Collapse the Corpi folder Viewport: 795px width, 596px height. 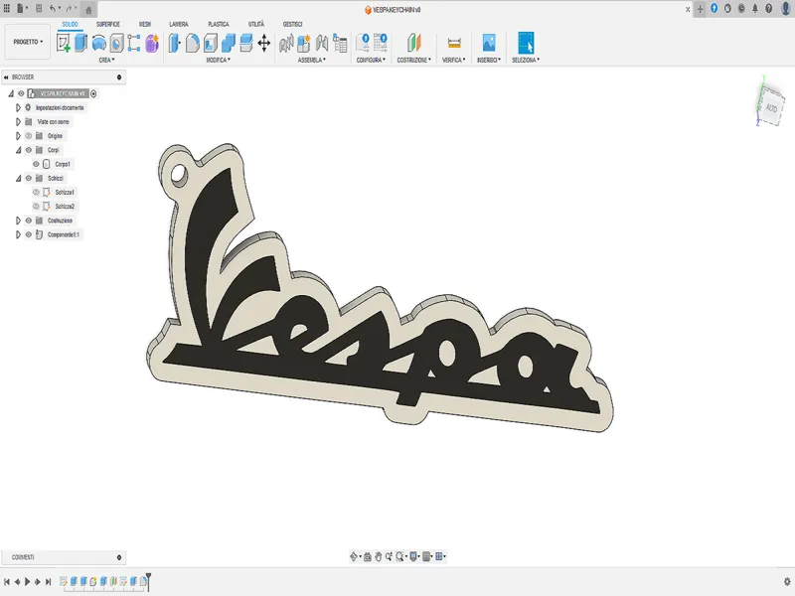point(18,150)
